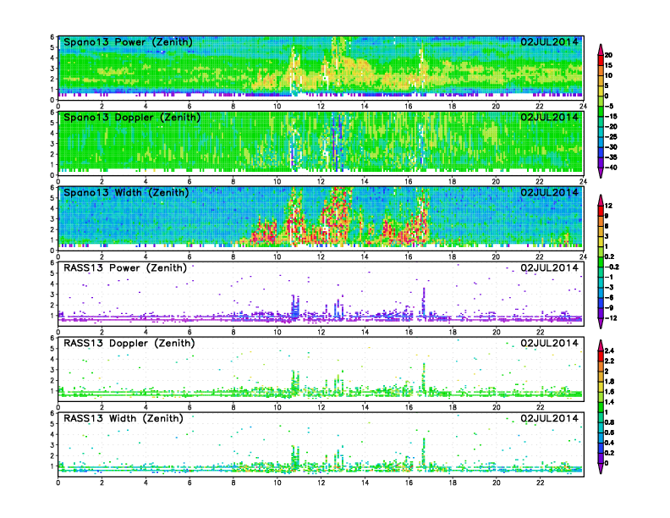
Task: Click the '24' x-axis tick under Spano13 Power
Action: coord(583,107)
